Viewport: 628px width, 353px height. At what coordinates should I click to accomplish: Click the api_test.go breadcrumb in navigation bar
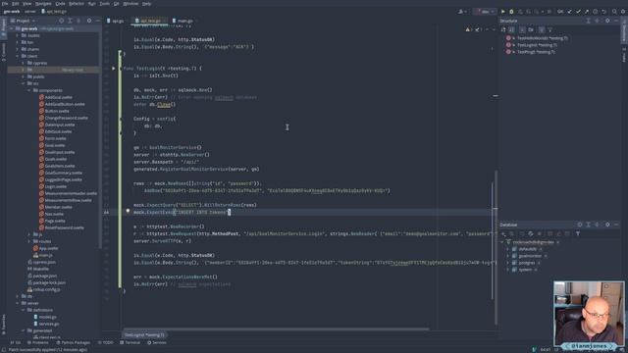(54, 12)
